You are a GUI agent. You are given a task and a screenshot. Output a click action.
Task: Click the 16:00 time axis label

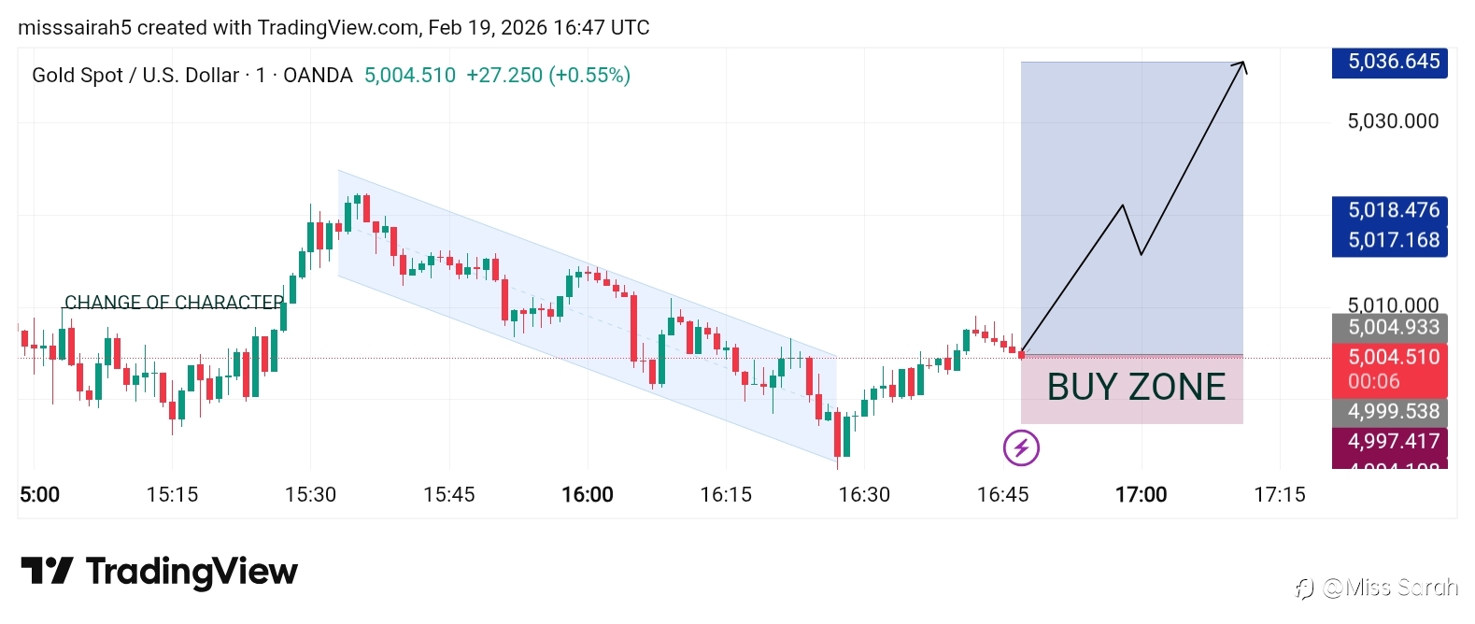point(588,494)
